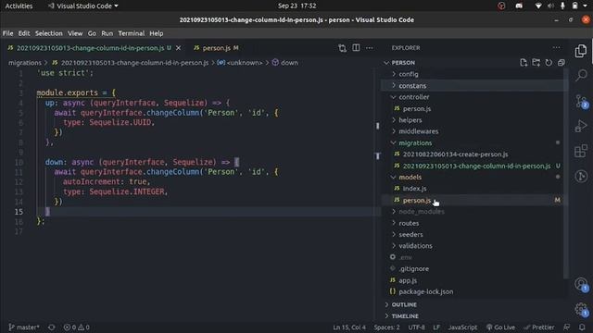The width and height of the screenshot is (593, 333).
Task: Open the Accounts icon in the activity bar
Action: (x=582, y=284)
